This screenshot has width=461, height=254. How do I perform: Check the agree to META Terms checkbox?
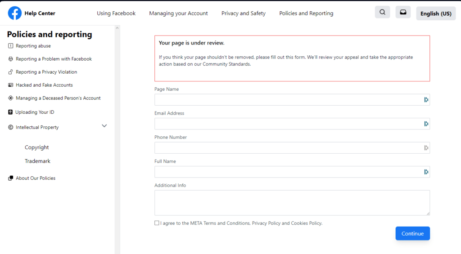point(157,223)
